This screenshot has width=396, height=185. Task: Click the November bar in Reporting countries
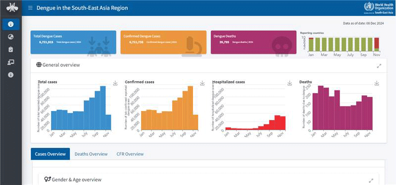coord(377,45)
